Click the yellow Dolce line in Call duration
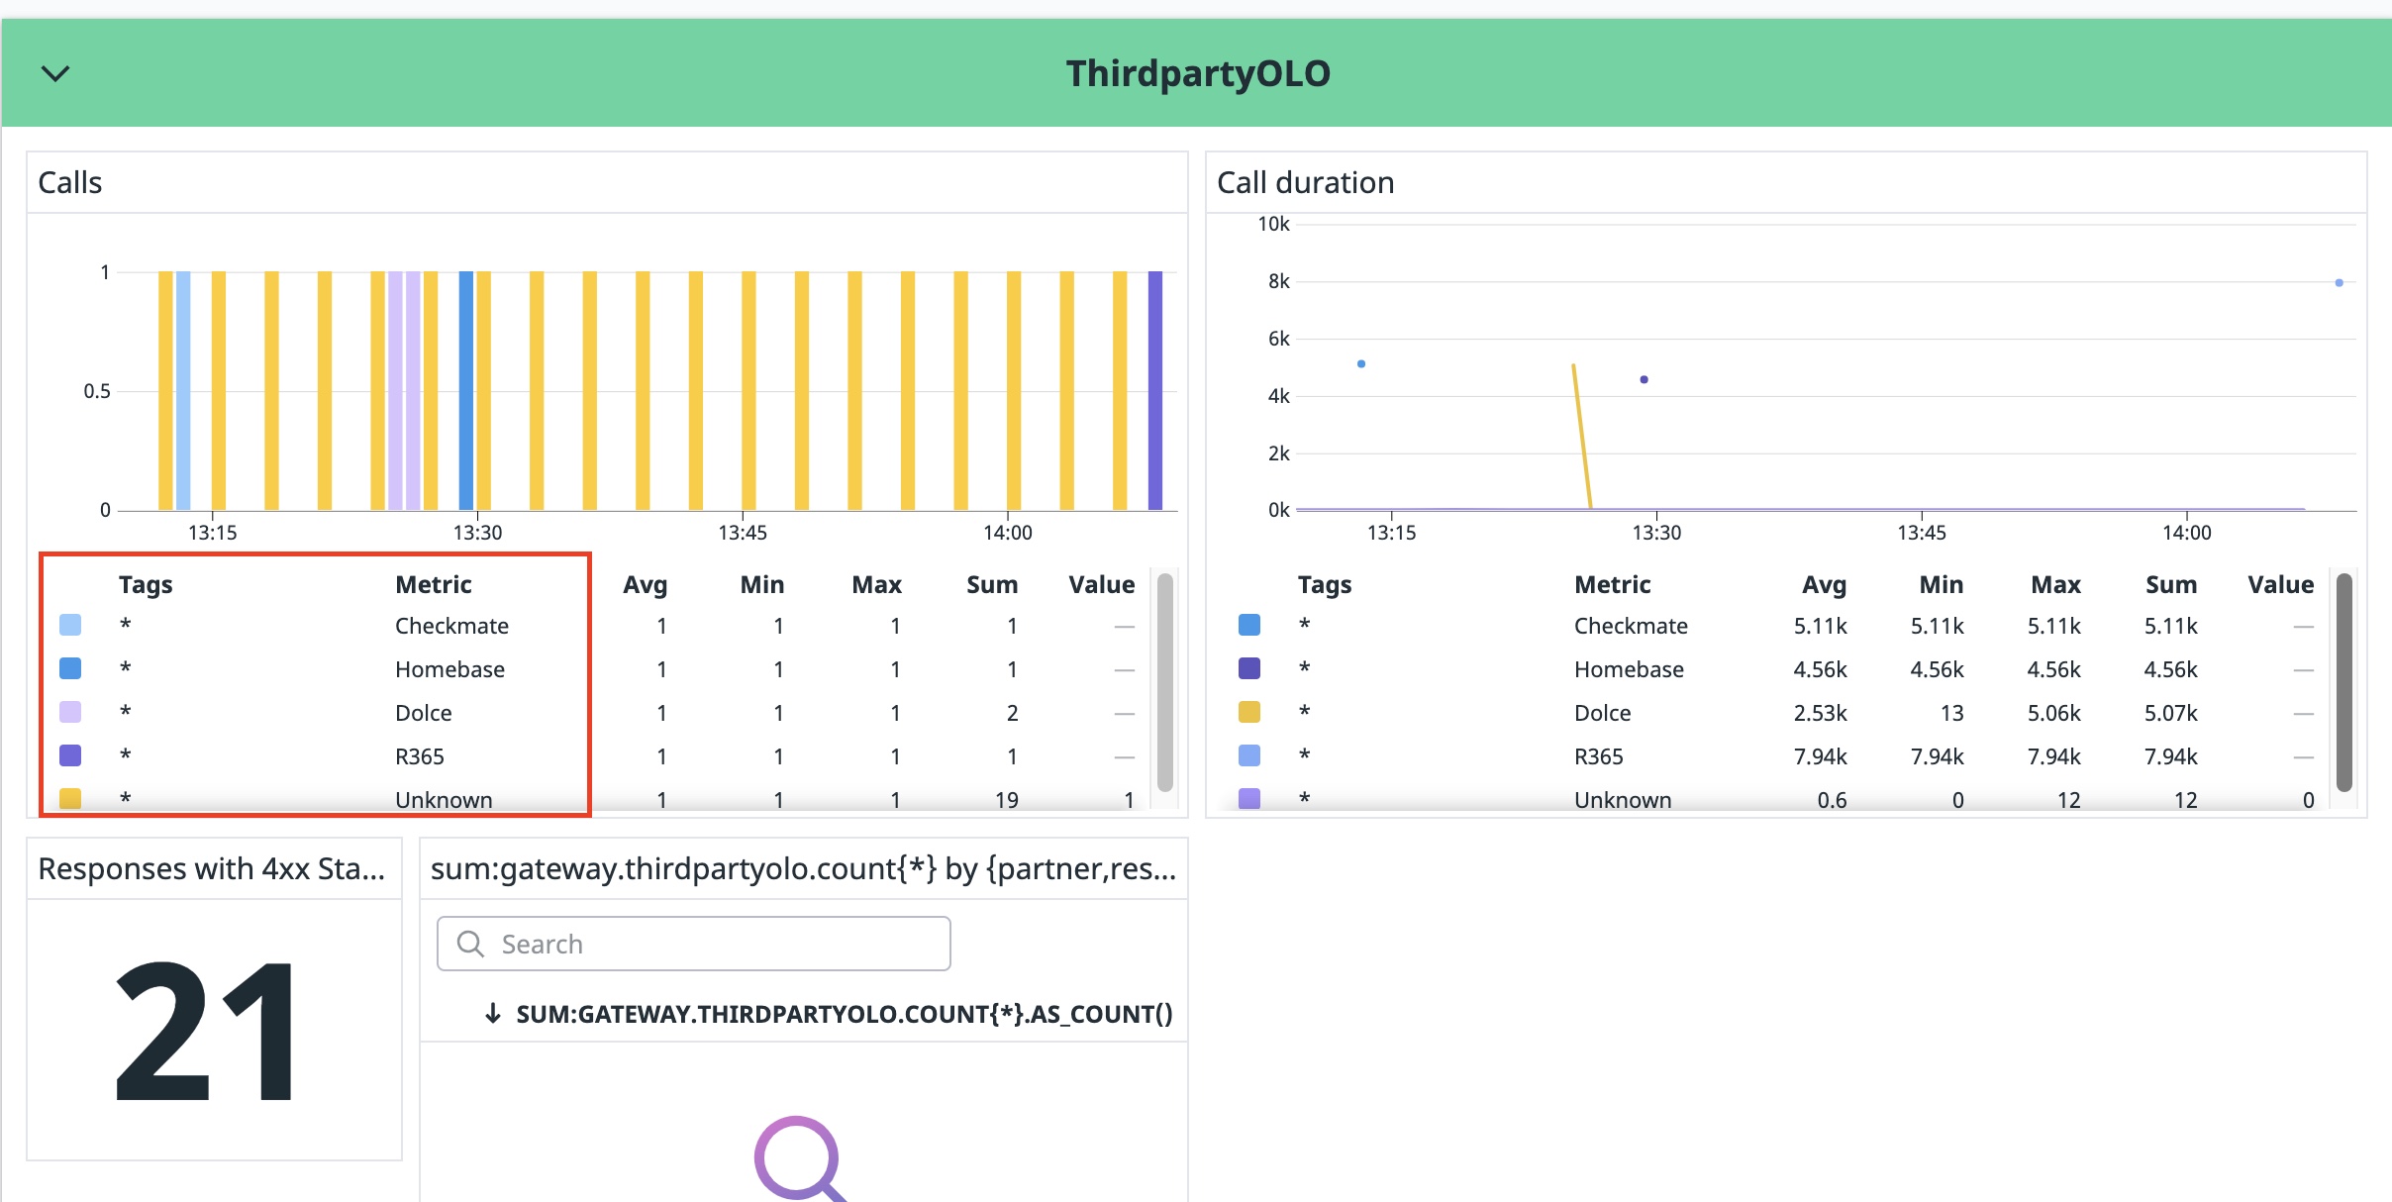The width and height of the screenshot is (2392, 1202). [1581, 436]
